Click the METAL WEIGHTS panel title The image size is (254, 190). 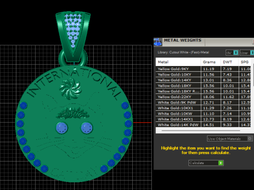tap(183, 40)
